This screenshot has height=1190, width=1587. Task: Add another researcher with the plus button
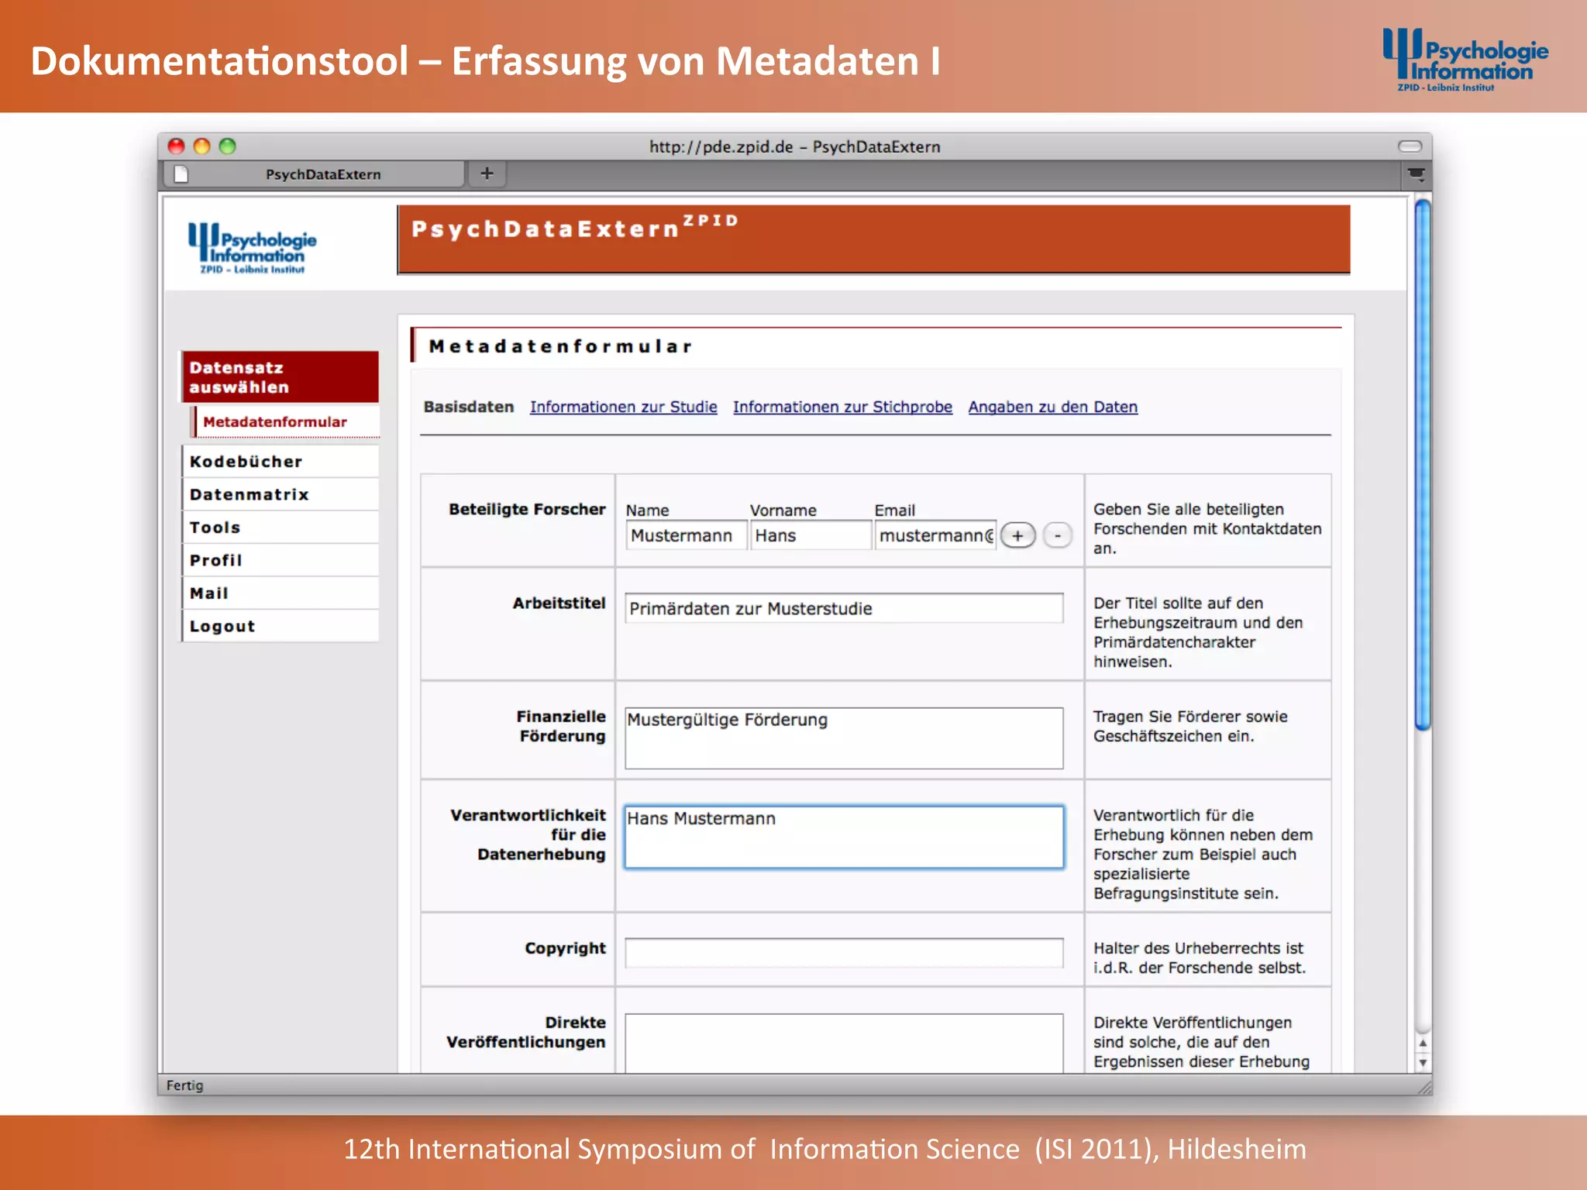[x=1017, y=535]
